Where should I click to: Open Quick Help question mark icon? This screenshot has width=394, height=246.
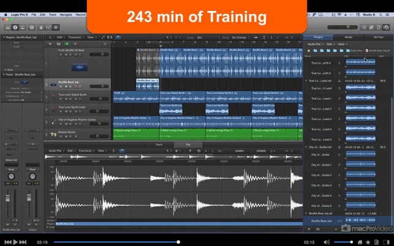(32, 28)
